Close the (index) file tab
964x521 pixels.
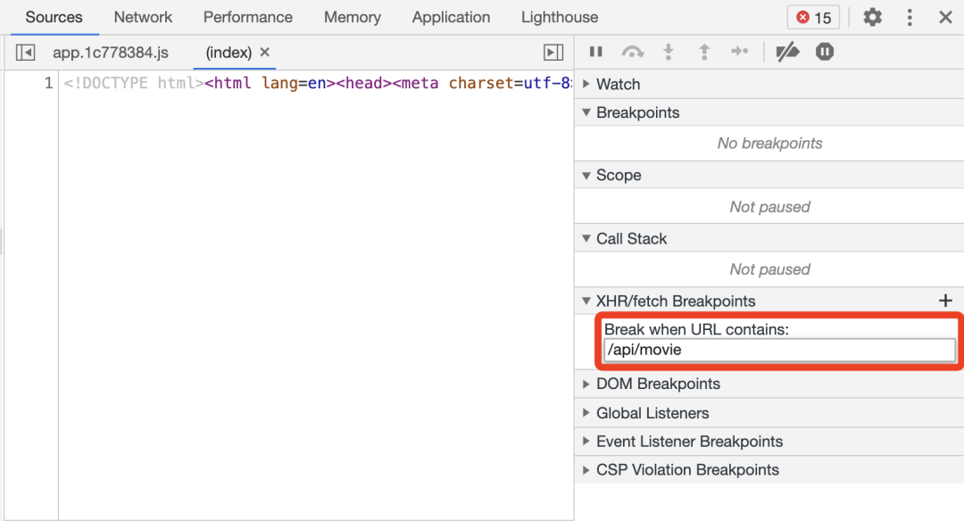(265, 53)
